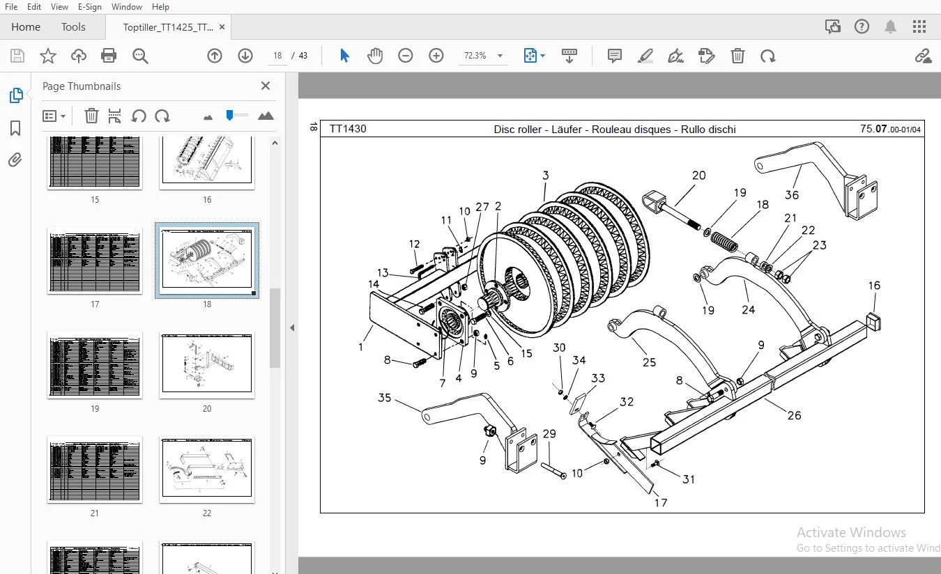Open the Edit menu
Image resolution: width=941 pixels, height=574 pixels.
click(x=34, y=7)
